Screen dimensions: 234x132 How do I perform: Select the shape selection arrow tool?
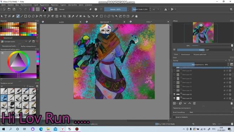[x=2, y=16]
